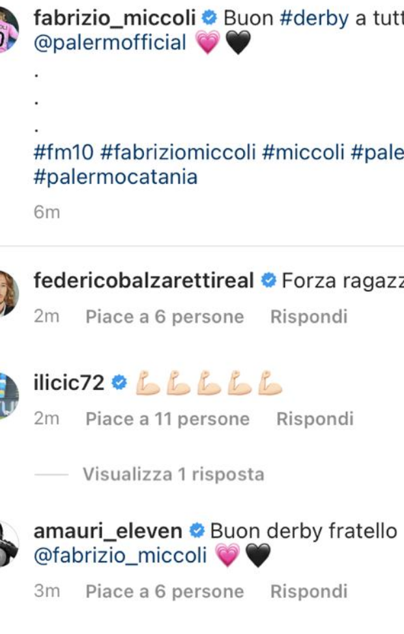Open the #derby hashtag
Screen dimensions: 404x634
(314, 18)
